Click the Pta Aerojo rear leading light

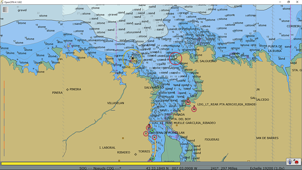click(x=194, y=109)
